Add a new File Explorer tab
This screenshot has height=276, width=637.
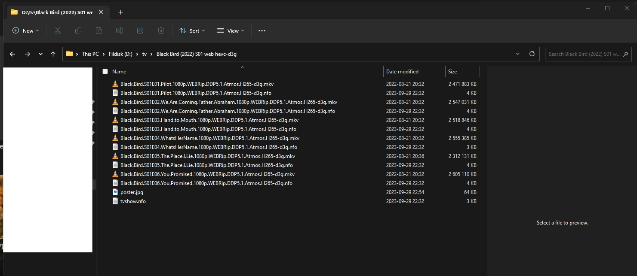(120, 12)
